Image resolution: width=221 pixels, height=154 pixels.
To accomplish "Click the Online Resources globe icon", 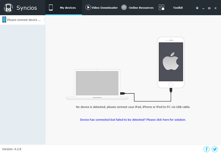I will click(124, 8).
